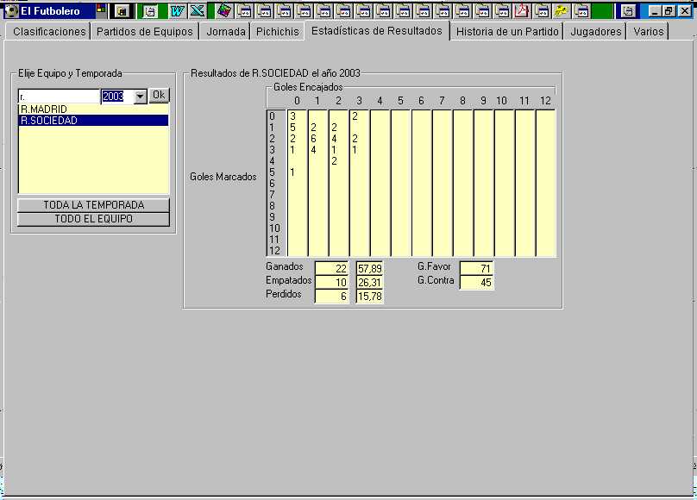697x500 pixels.
Task: Click window icon just right of yellow runner
Action: click(581, 10)
